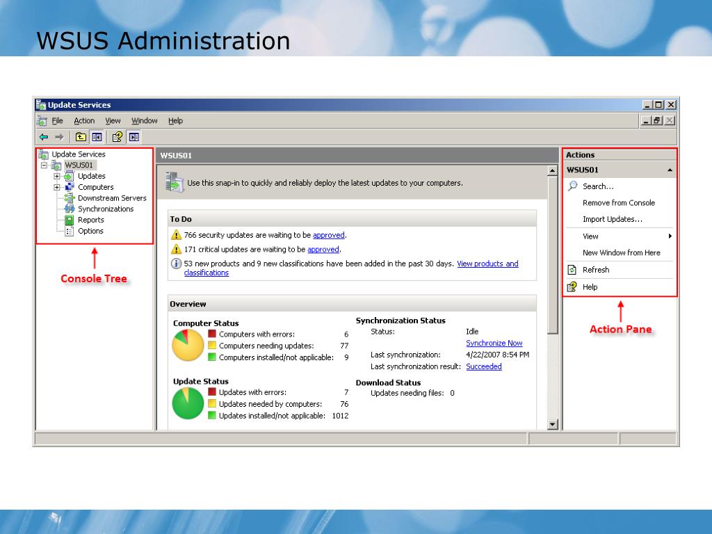Click the scrollbar up arrow in details pane

point(552,171)
